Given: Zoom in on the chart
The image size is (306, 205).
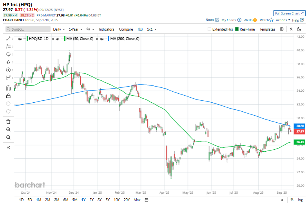Looking at the screenshot, I should (x=8, y=129).
